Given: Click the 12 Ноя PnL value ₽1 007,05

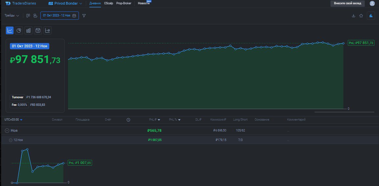Looking at the screenshot, I should coord(155,140).
